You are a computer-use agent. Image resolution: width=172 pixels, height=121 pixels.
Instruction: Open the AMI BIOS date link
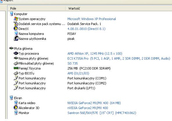click(78, 73)
